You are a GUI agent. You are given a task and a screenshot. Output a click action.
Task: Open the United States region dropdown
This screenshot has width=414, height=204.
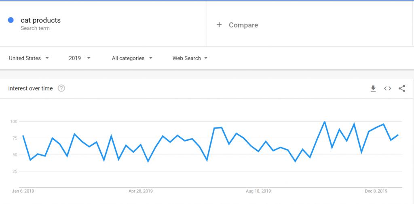[x=29, y=58]
